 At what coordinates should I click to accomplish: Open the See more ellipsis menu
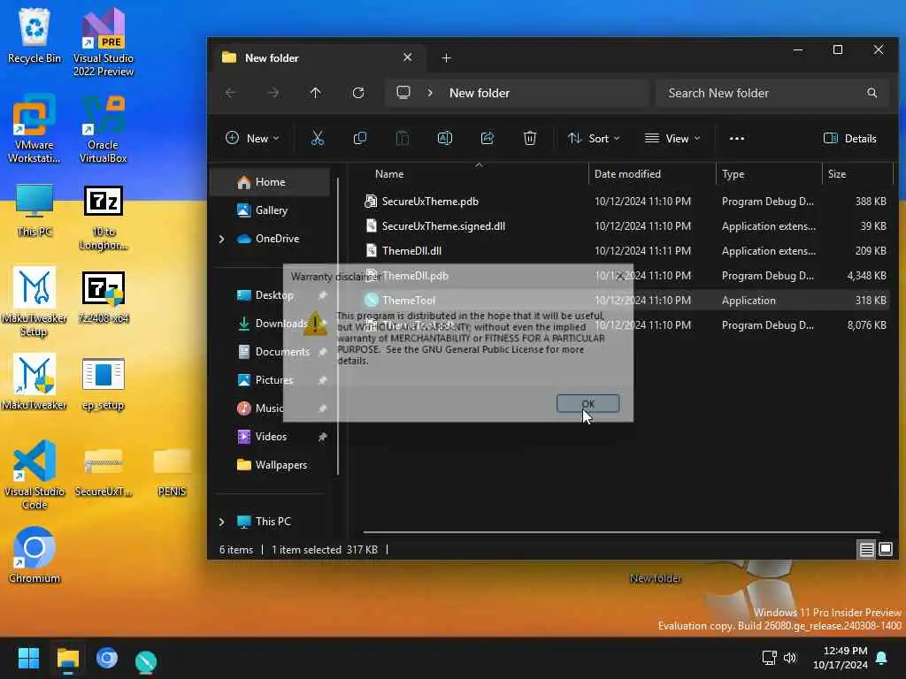pyautogui.click(x=737, y=138)
